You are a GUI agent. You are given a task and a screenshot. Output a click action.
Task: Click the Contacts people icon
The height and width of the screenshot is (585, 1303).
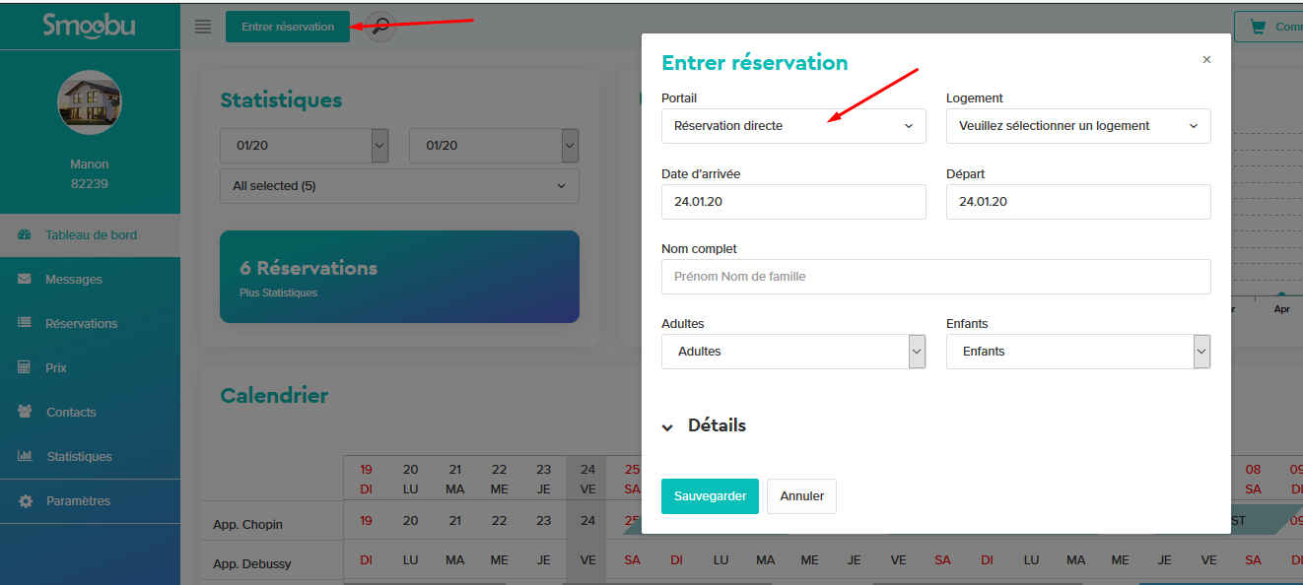click(x=25, y=412)
